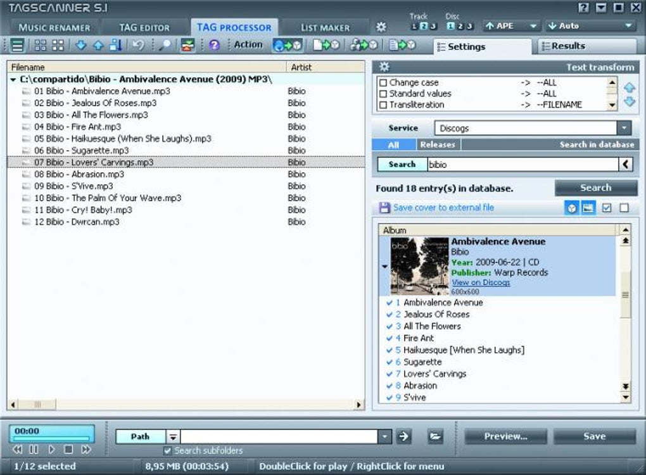Open the View on Discogs link
The image size is (646, 475).
coord(480,282)
